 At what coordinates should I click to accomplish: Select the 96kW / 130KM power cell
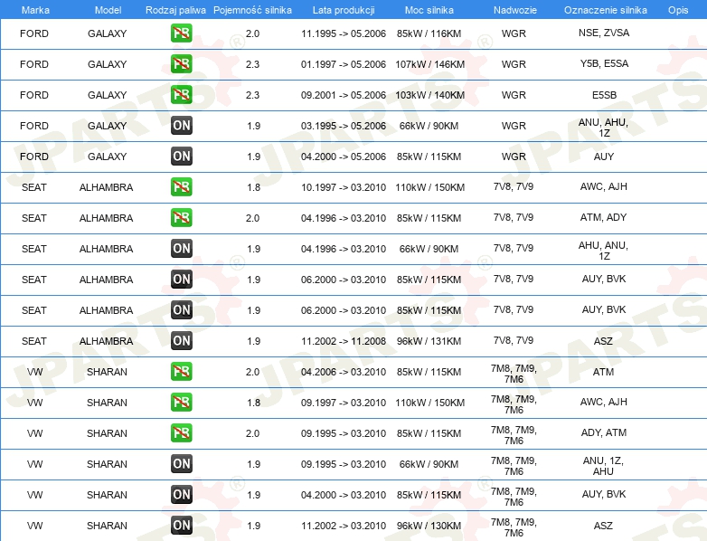coord(429,526)
